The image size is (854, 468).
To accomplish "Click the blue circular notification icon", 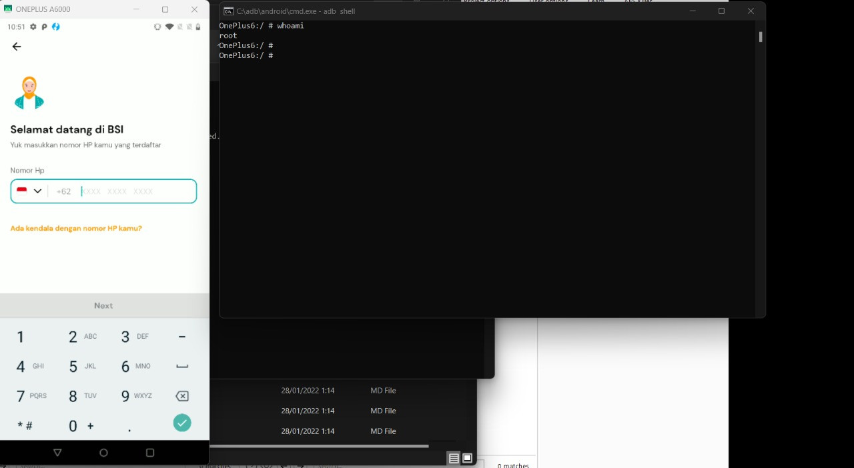I will tap(56, 27).
